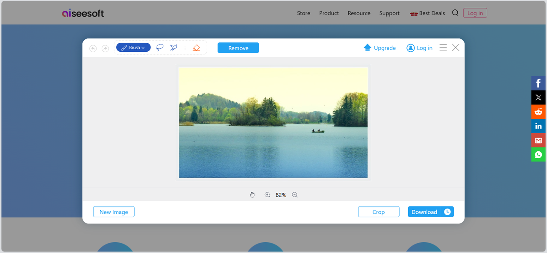Click the Aiseesoft logo
547x253 pixels.
tap(83, 13)
